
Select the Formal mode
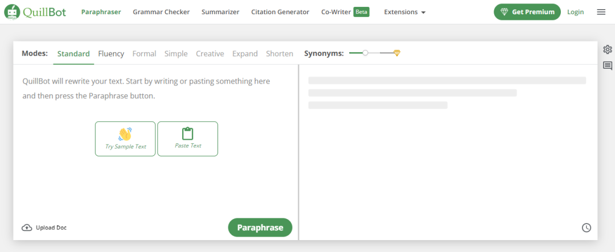pos(144,53)
